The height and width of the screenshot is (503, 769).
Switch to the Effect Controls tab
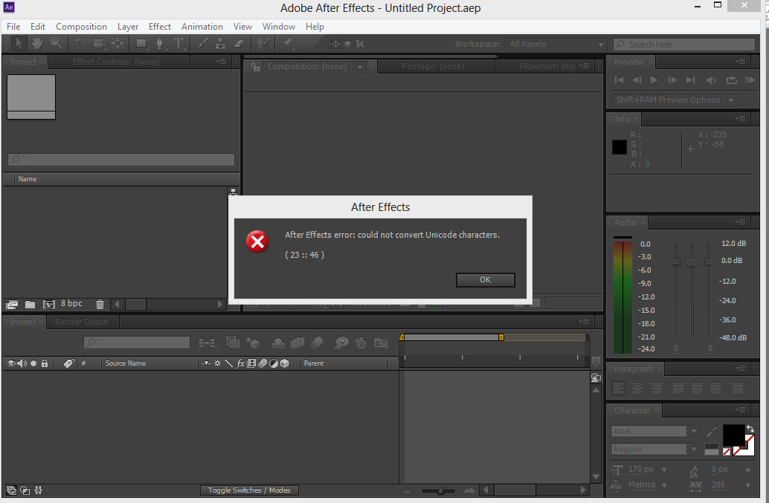[x=116, y=62]
